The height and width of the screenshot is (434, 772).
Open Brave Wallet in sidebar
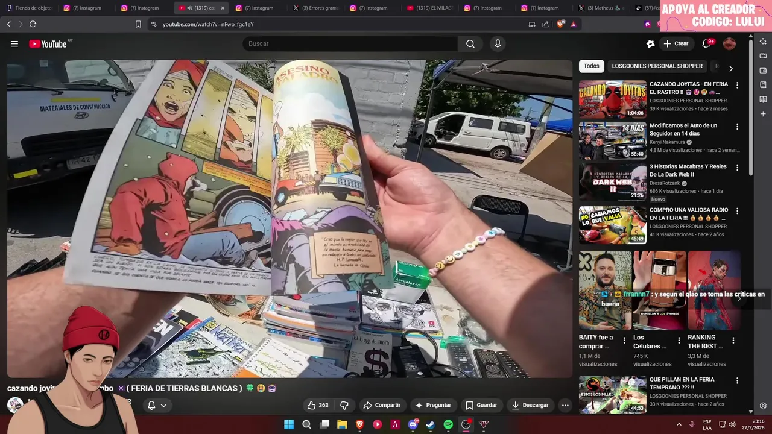763,71
